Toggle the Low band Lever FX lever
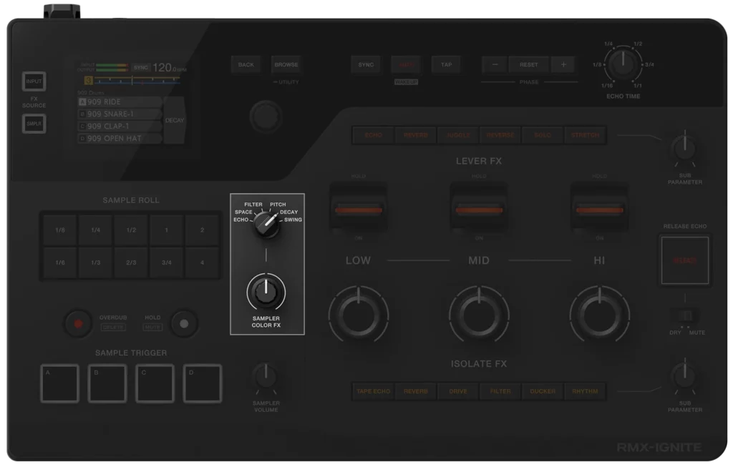Screen dimensions: 733x472 [358, 210]
